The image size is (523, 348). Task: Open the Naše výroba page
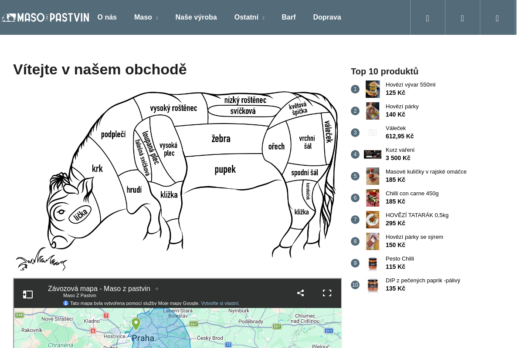pos(196,17)
